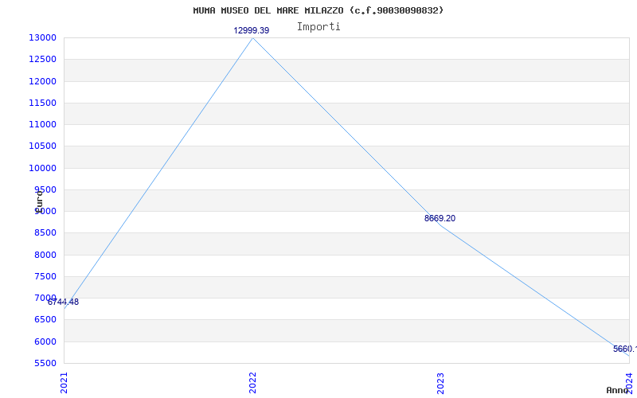Click the y-axis value 10000

click(x=42, y=168)
